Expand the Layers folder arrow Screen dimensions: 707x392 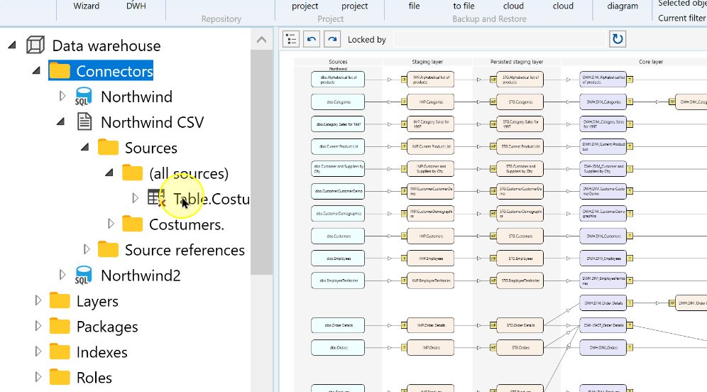(38, 300)
